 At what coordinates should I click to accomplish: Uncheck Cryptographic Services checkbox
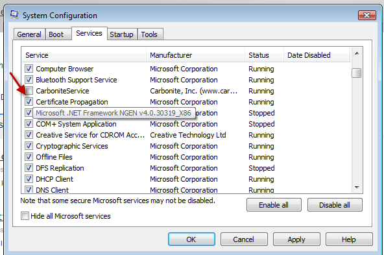[x=29, y=146]
